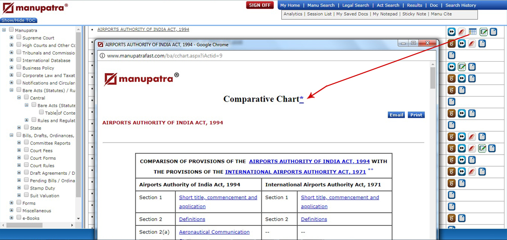
Task: Check the Stamp Duty checkbox
Action: point(26,187)
